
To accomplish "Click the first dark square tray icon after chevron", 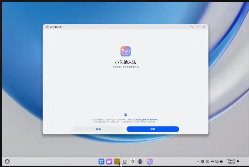I will (202, 162).
